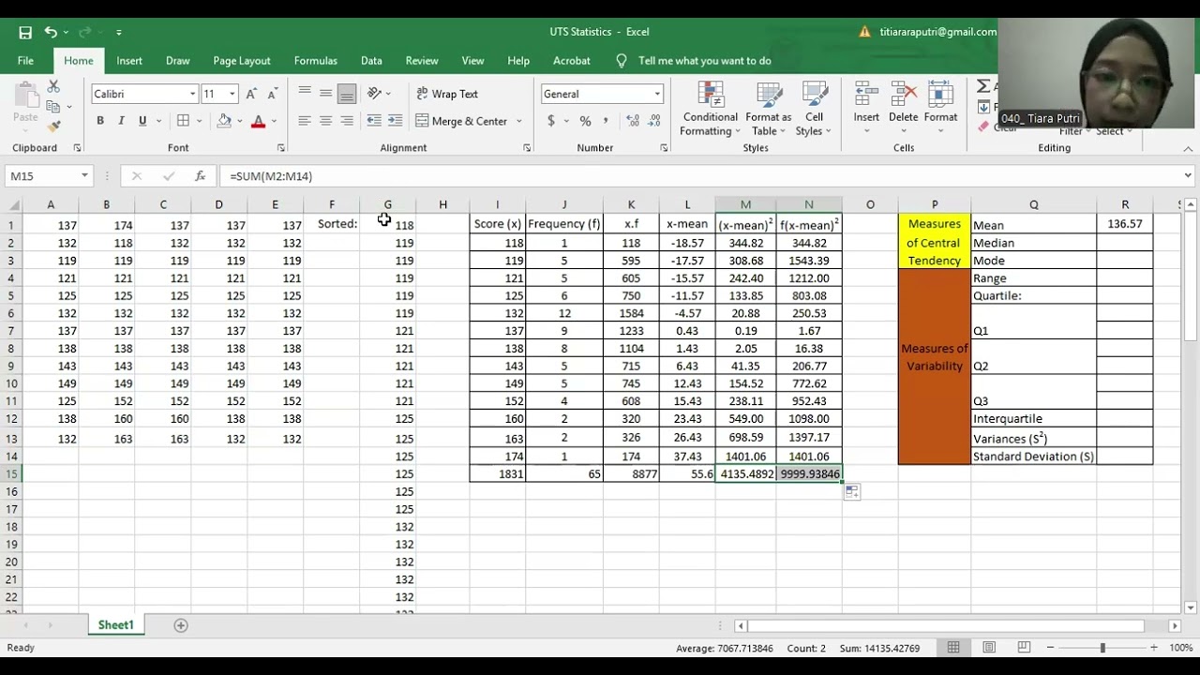Image resolution: width=1200 pixels, height=675 pixels.
Task: Open the Insert tab
Action: [129, 61]
